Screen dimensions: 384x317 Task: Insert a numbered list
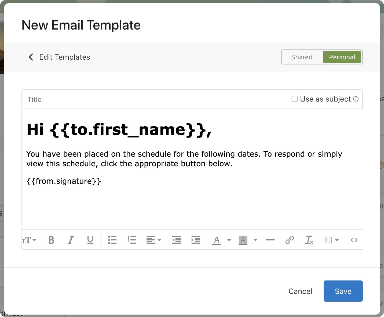[x=131, y=240]
